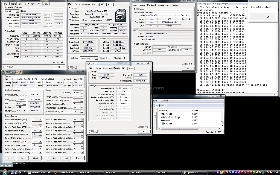280x175 pixels.
Task: Click the NB Frequency 3979.9 MHz value
Action: (140, 81)
